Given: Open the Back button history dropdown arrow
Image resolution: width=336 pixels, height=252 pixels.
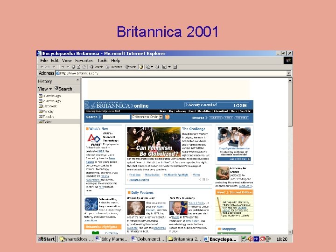Looking at the screenshot, I should click(x=54, y=67).
